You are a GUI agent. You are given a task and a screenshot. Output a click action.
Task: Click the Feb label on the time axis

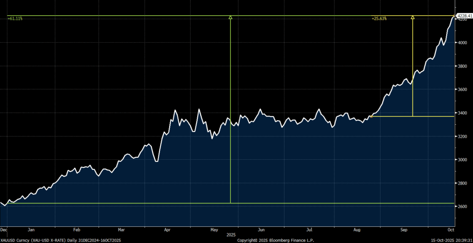[77, 229]
